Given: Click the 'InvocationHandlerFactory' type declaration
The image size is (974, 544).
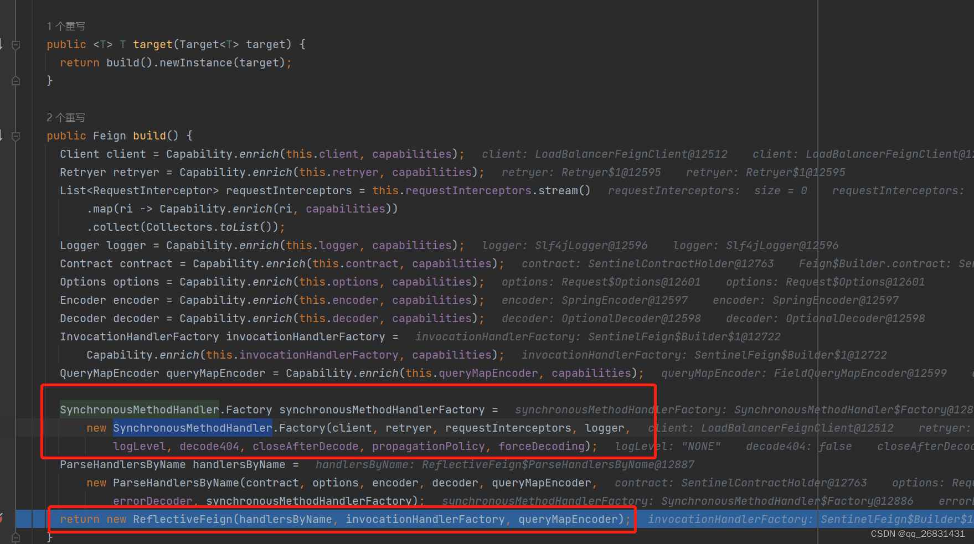Looking at the screenshot, I should [140, 336].
